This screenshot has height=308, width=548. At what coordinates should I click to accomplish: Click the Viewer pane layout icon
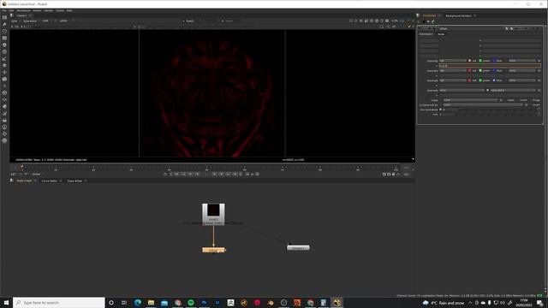tap(12, 15)
